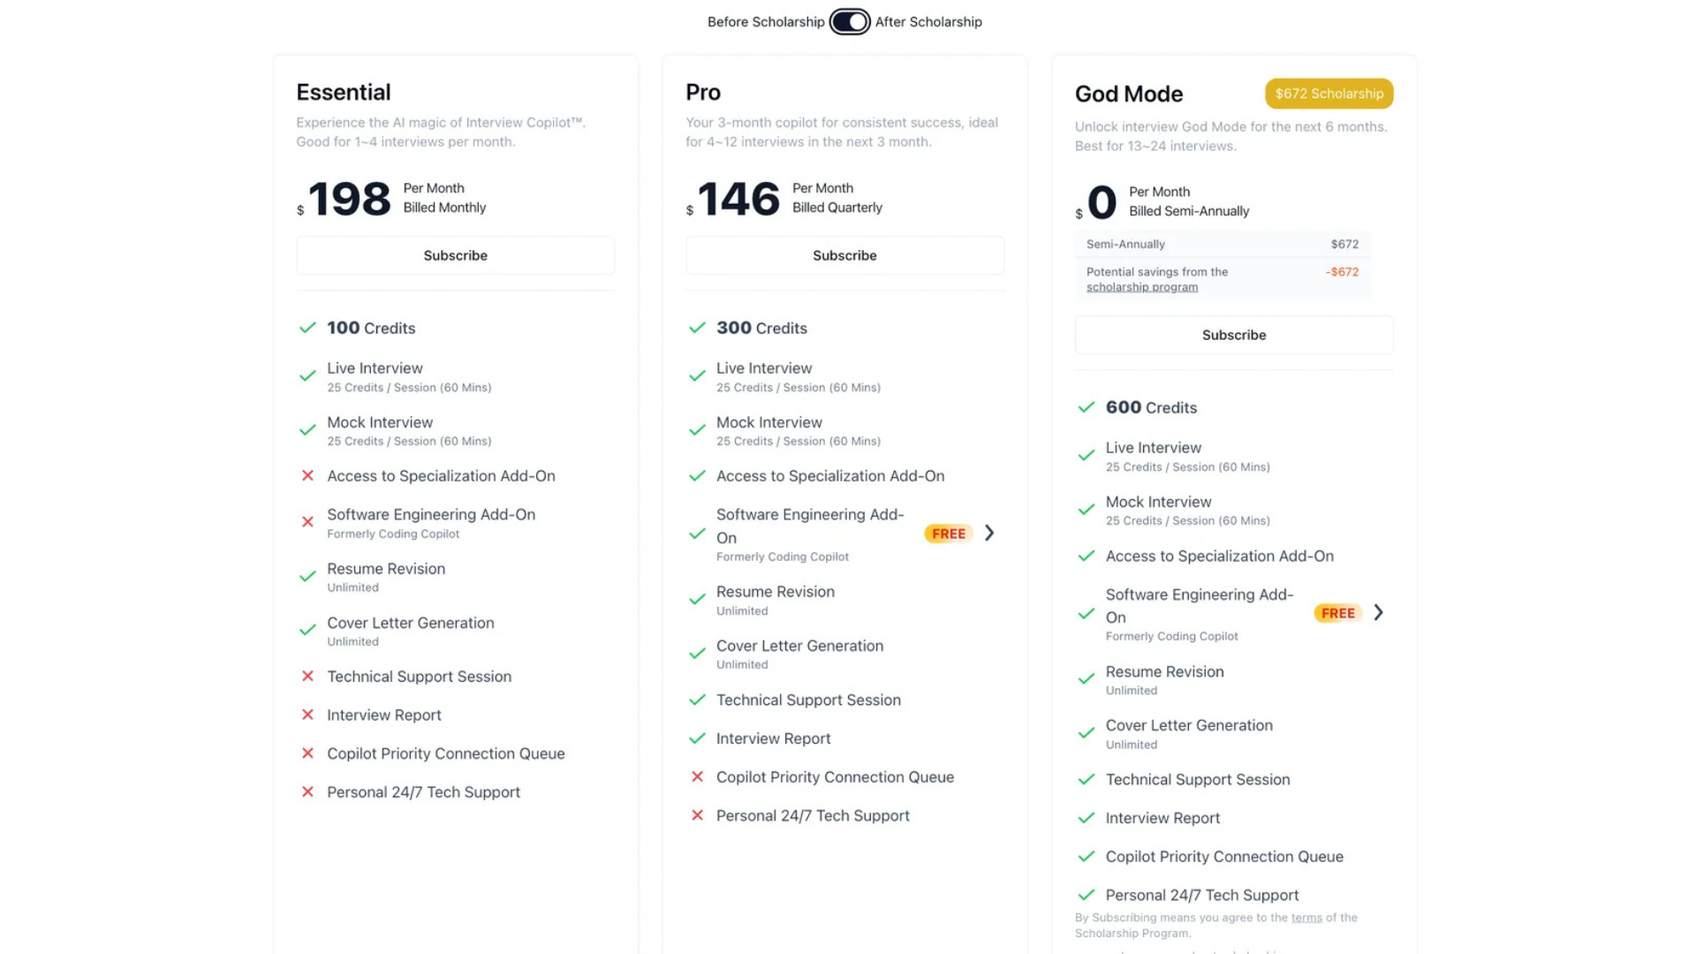
Task: Select the Before Scholarship label
Action: 765,22
